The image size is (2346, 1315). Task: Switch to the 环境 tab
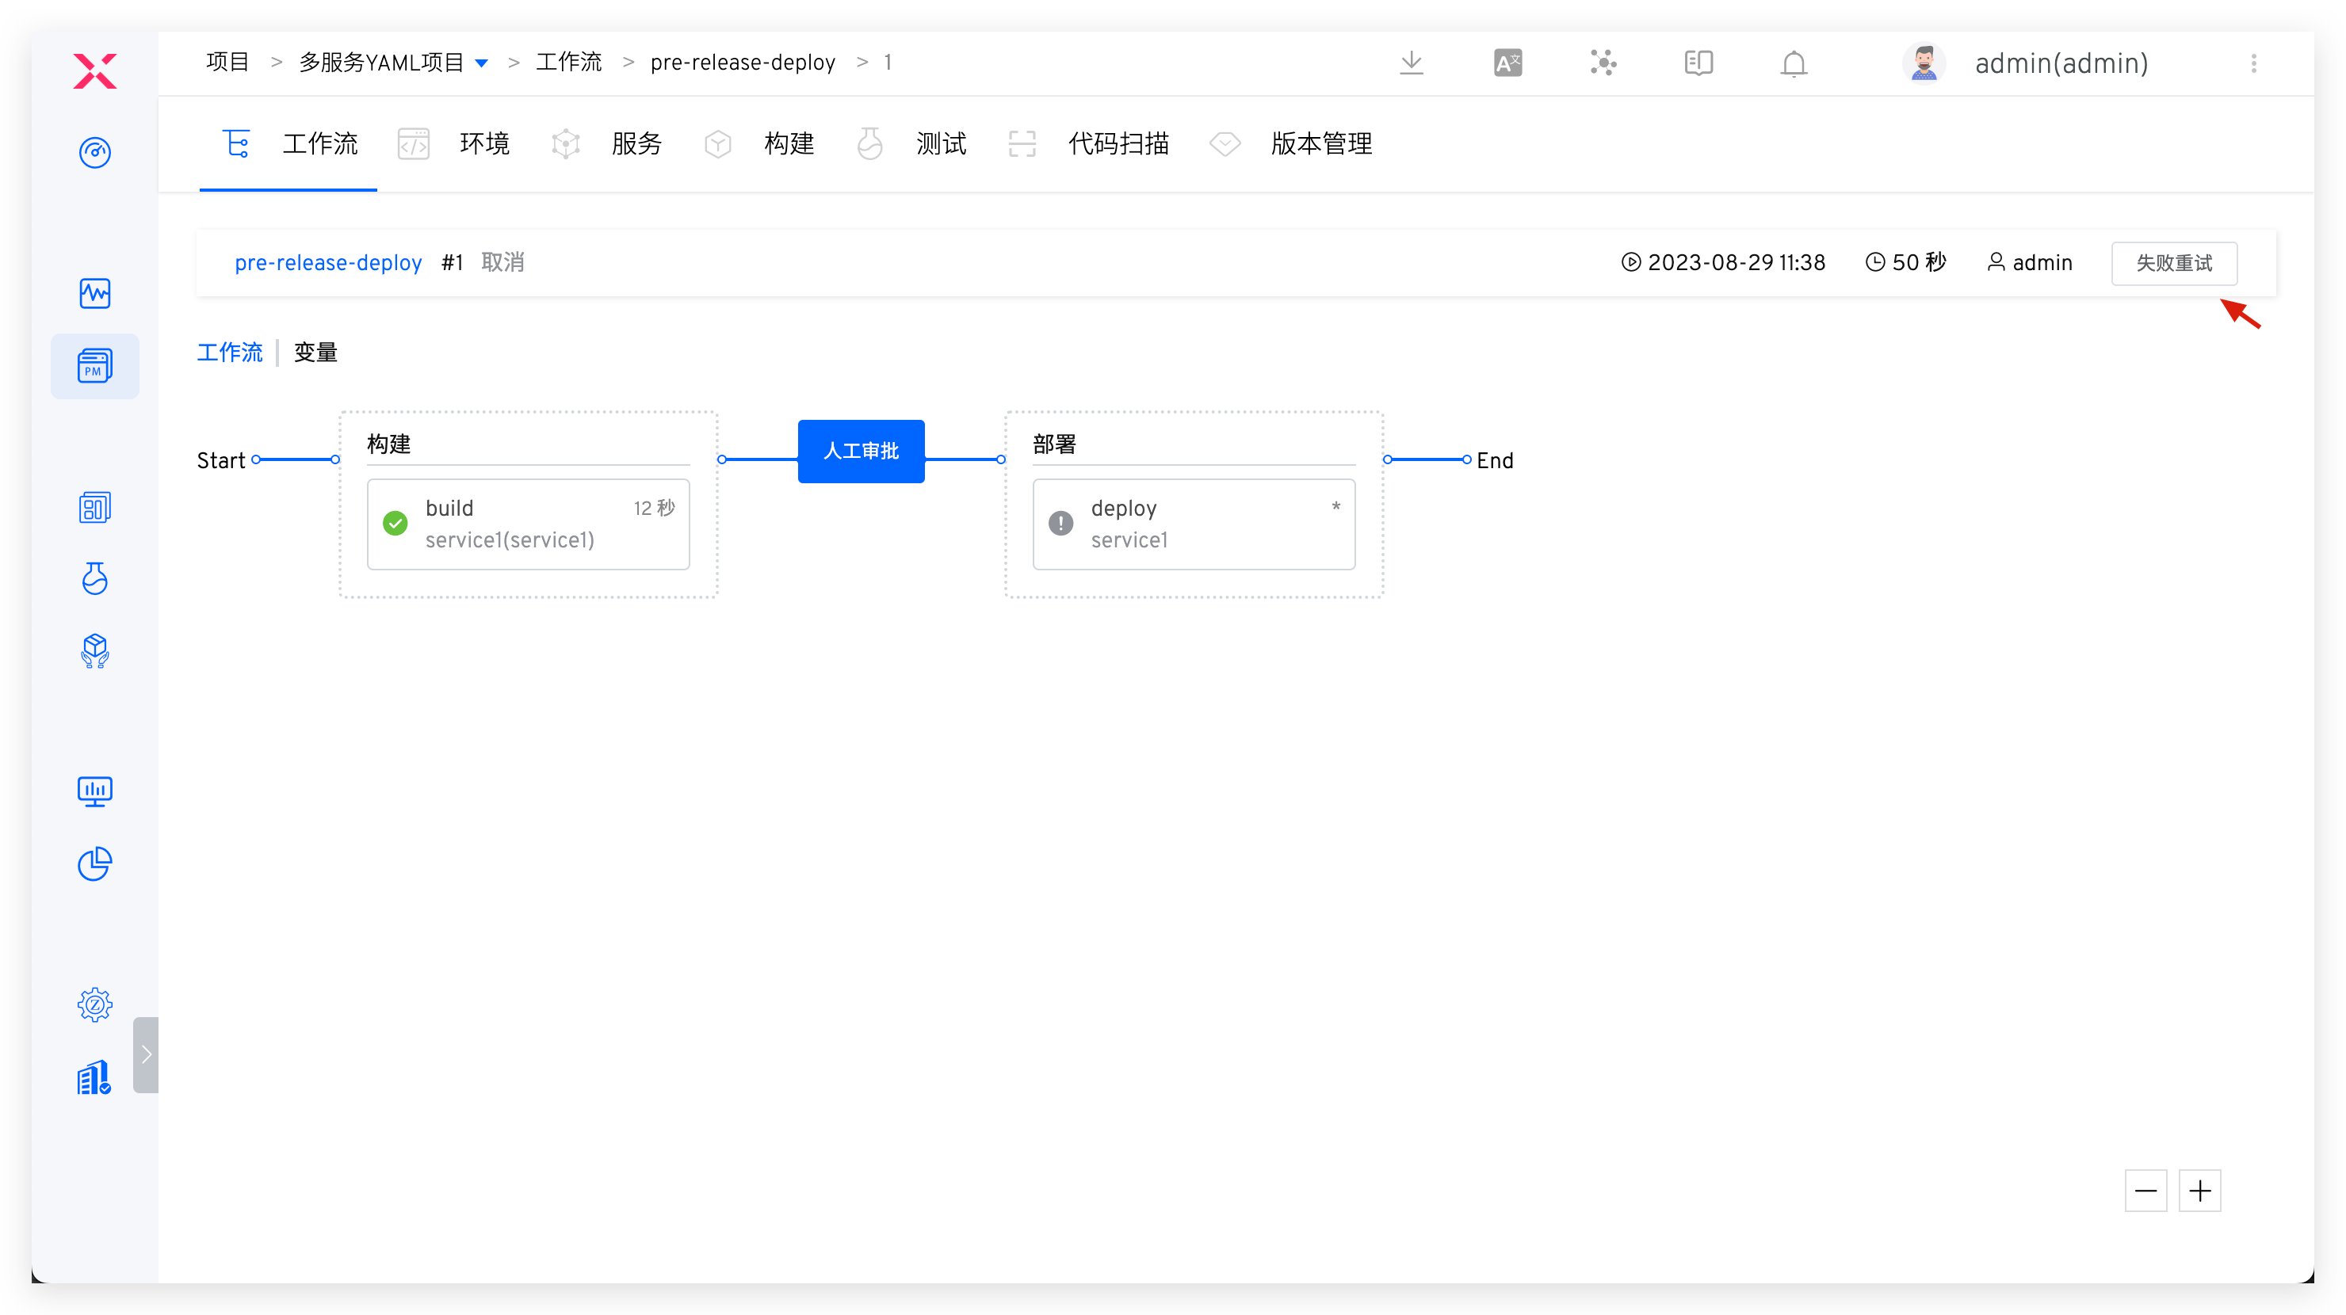pyautogui.click(x=483, y=144)
